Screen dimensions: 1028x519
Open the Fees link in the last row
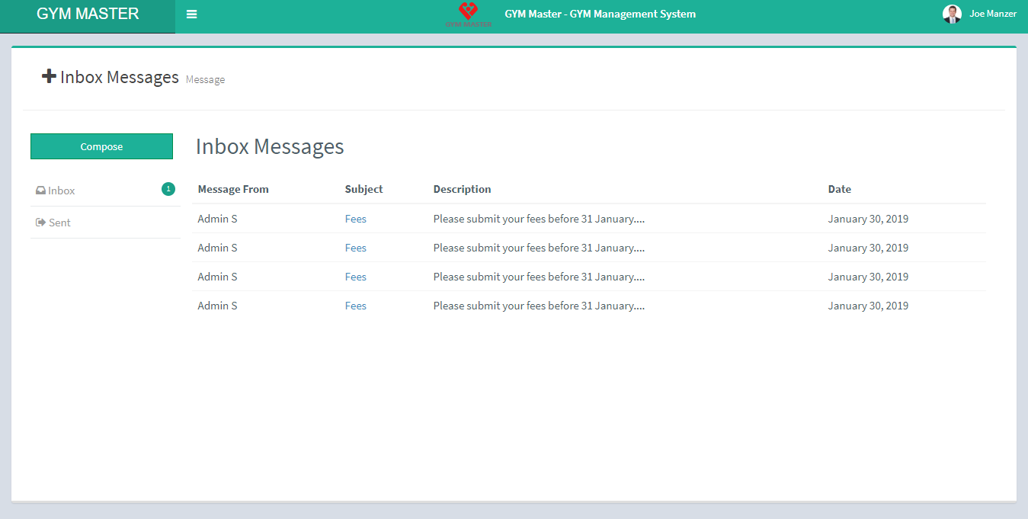(355, 306)
